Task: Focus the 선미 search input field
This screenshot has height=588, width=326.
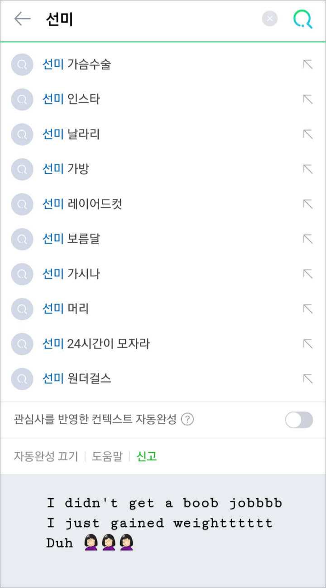Action: (x=149, y=19)
